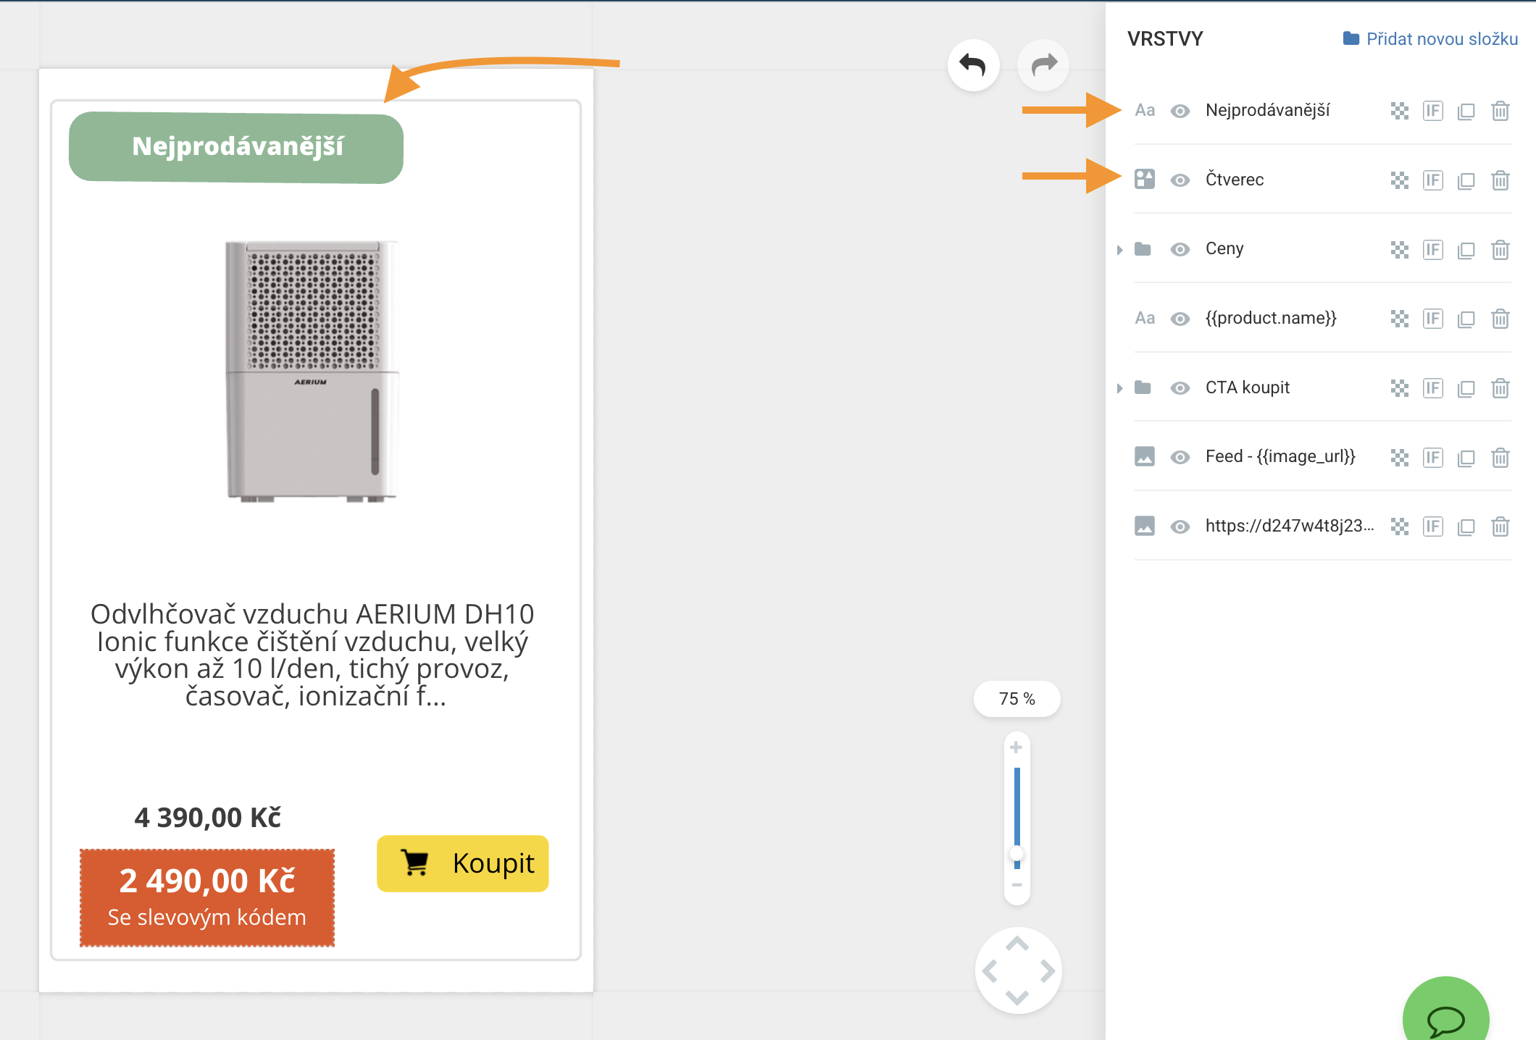This screenshot has width=1536, height=1040.
Task: Open the green chat bubble widget
Action: click(1445, 1019)
